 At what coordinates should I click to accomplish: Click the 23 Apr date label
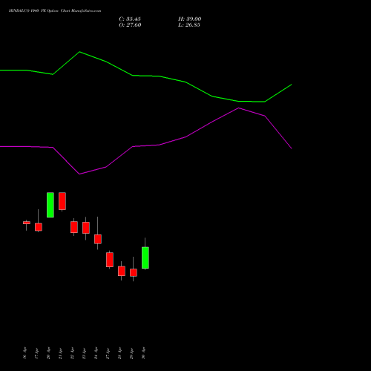pos(84,353)
